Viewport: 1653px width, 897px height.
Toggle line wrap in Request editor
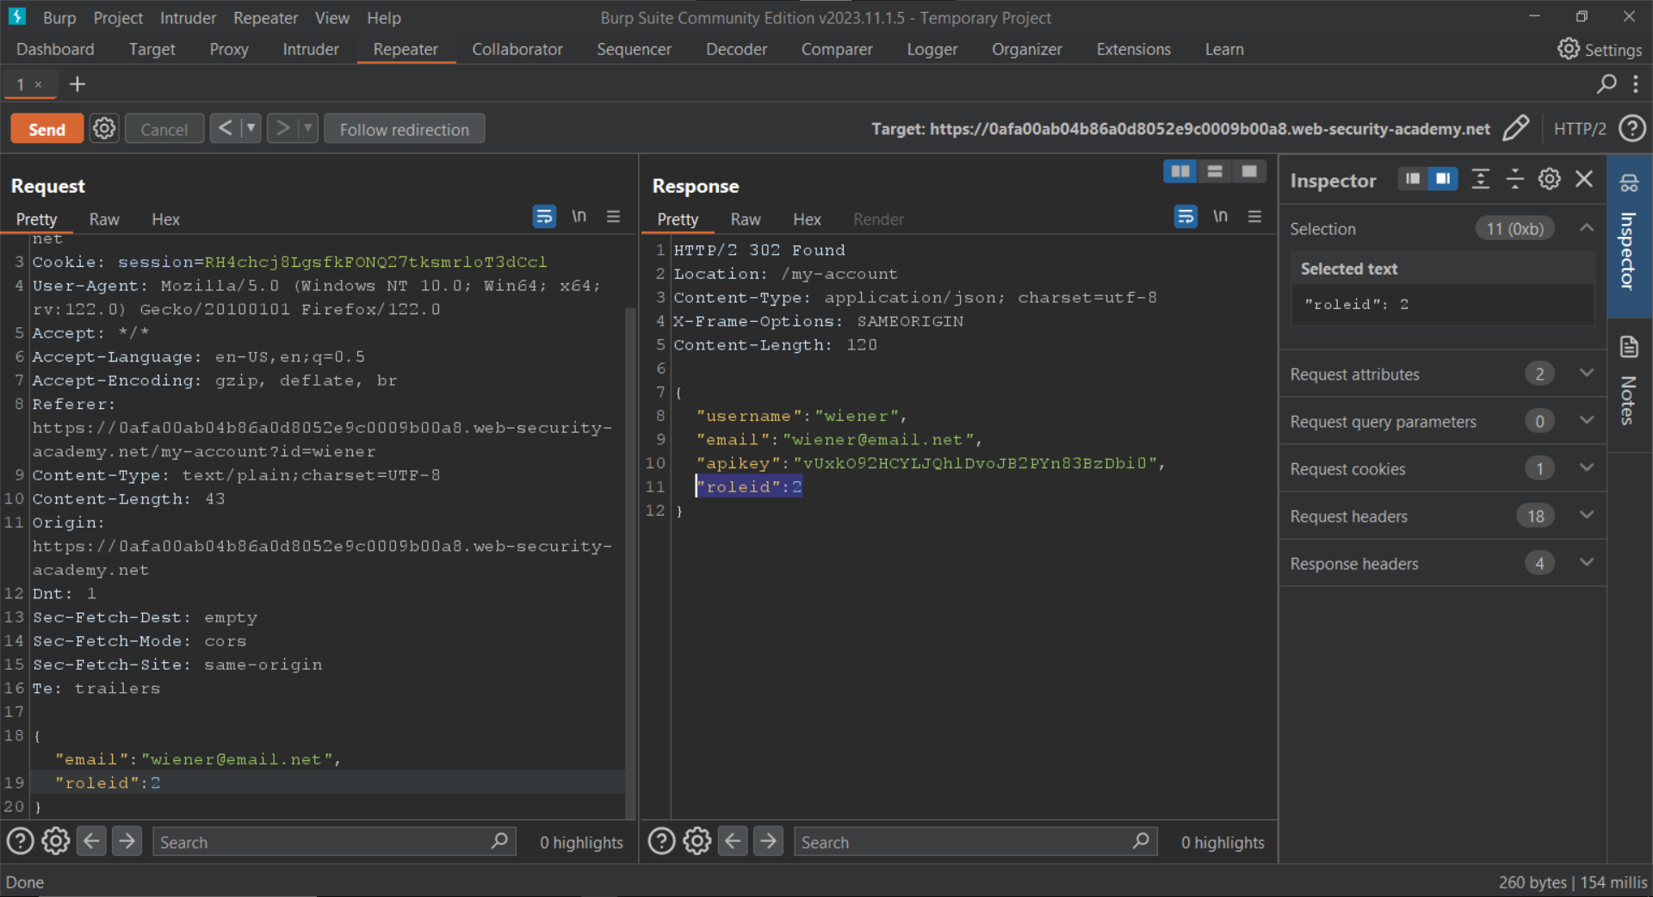[x=544, y=217]
